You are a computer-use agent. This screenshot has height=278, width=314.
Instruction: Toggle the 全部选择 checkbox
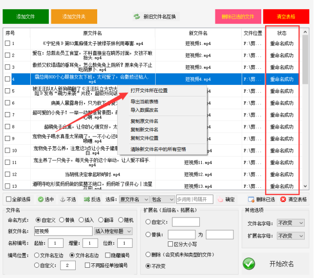click(8, 199)
